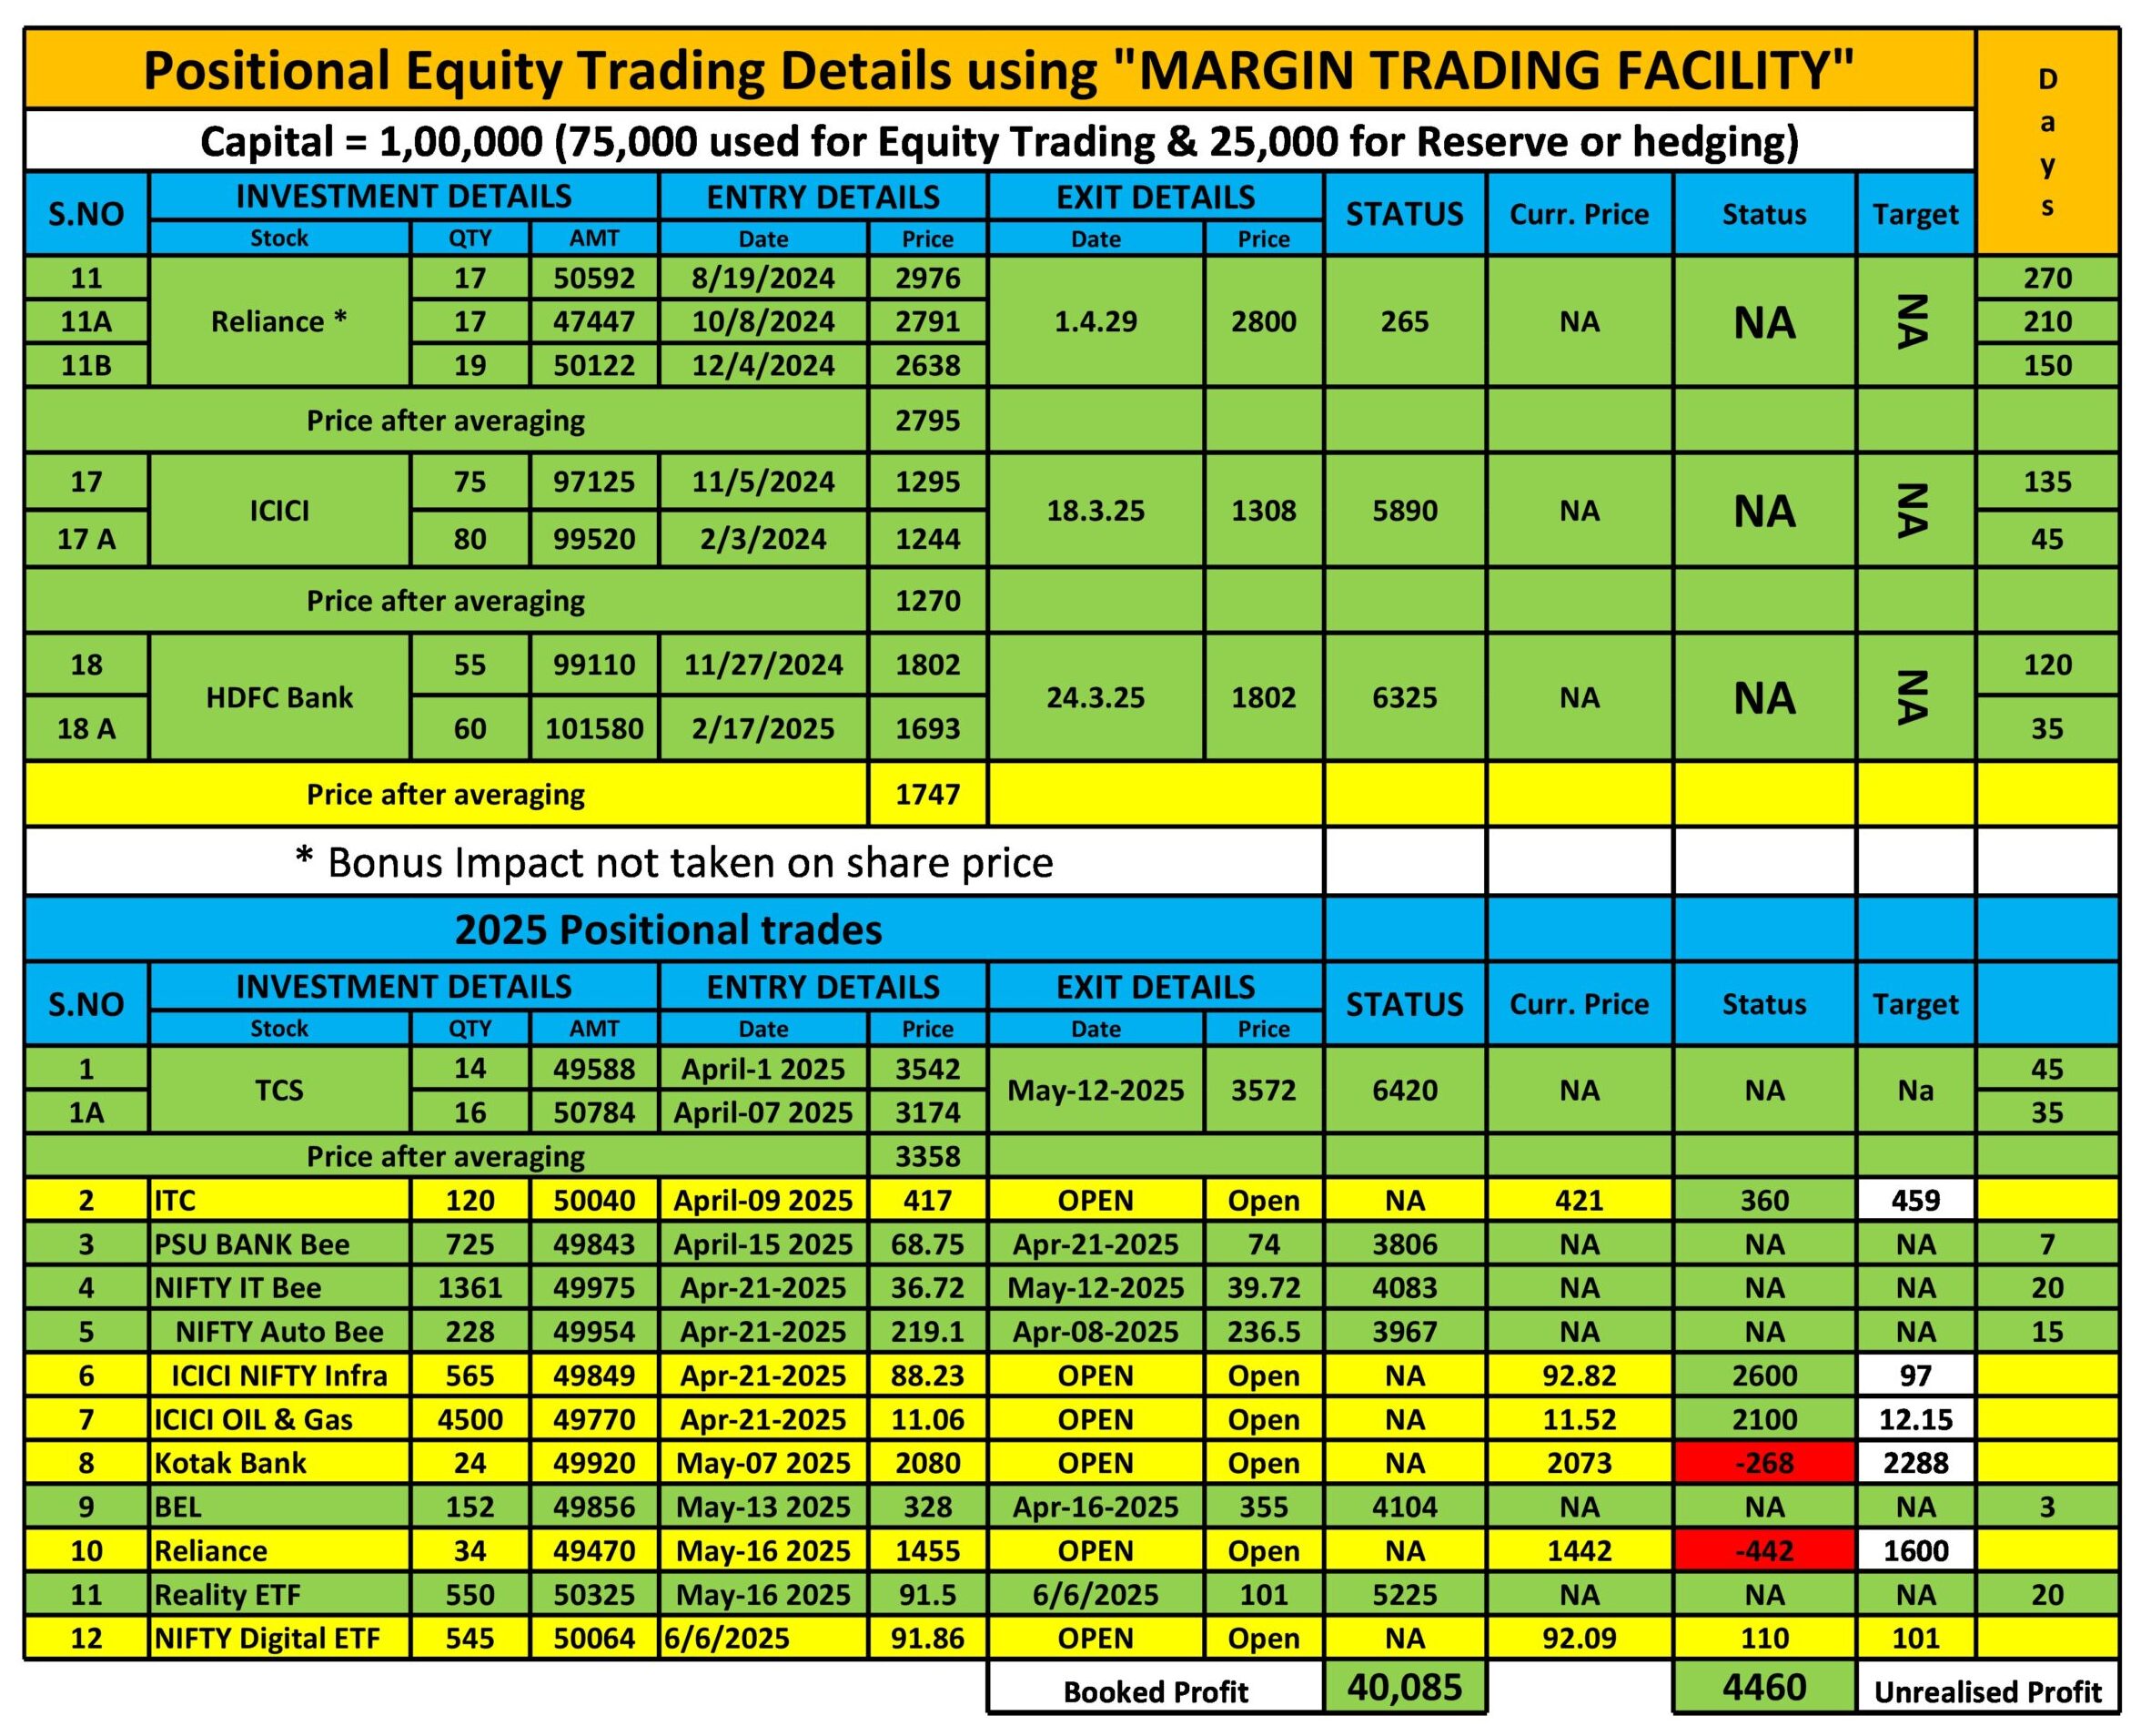
Task: Click entry date '11/27/2024'
Action: click(762, 665)
